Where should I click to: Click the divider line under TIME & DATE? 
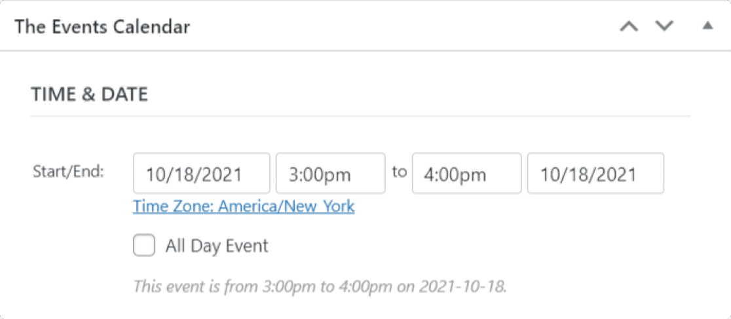point(360,116)
